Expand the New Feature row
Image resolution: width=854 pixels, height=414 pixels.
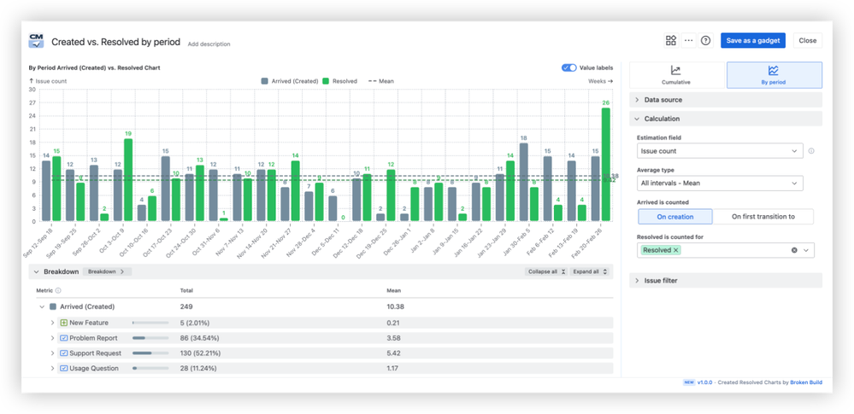tap(53, 323)
